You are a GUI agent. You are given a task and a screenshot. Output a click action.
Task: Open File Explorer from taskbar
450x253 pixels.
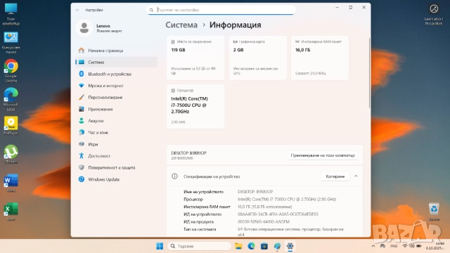[238, 246]
